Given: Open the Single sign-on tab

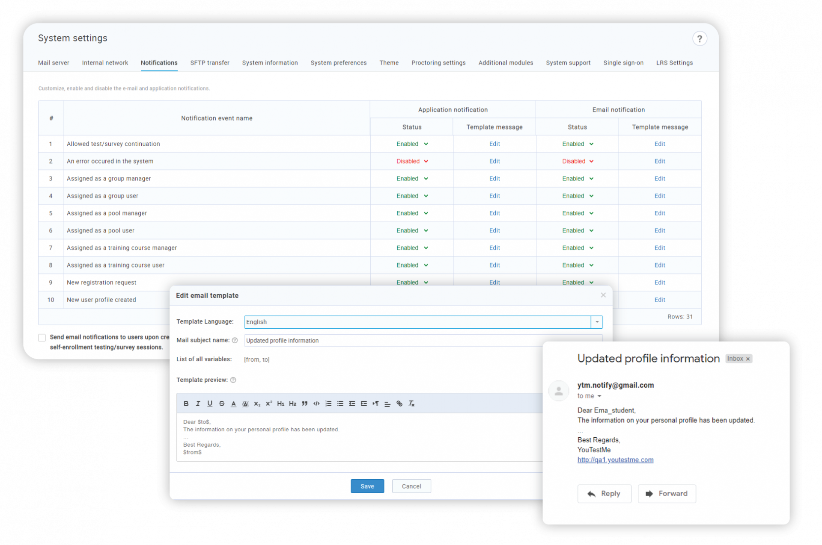Looking at the screenshot, I should pyautogui.click(x=623, y=63).
